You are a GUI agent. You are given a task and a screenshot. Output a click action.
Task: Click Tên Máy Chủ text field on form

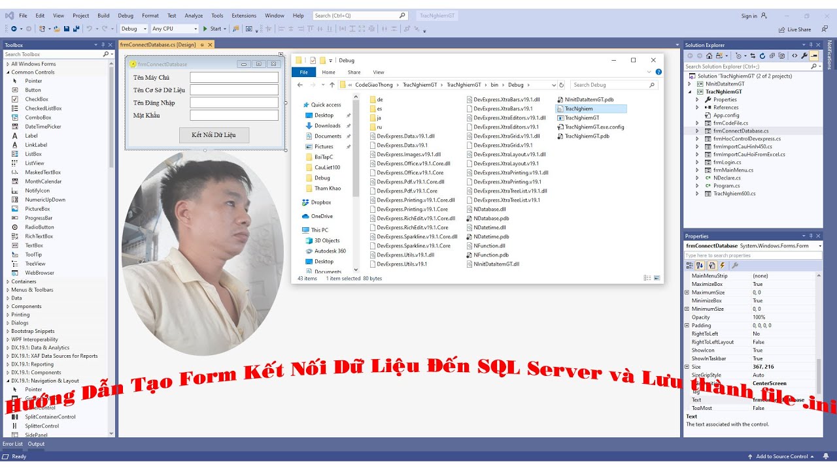pos(234,77)
